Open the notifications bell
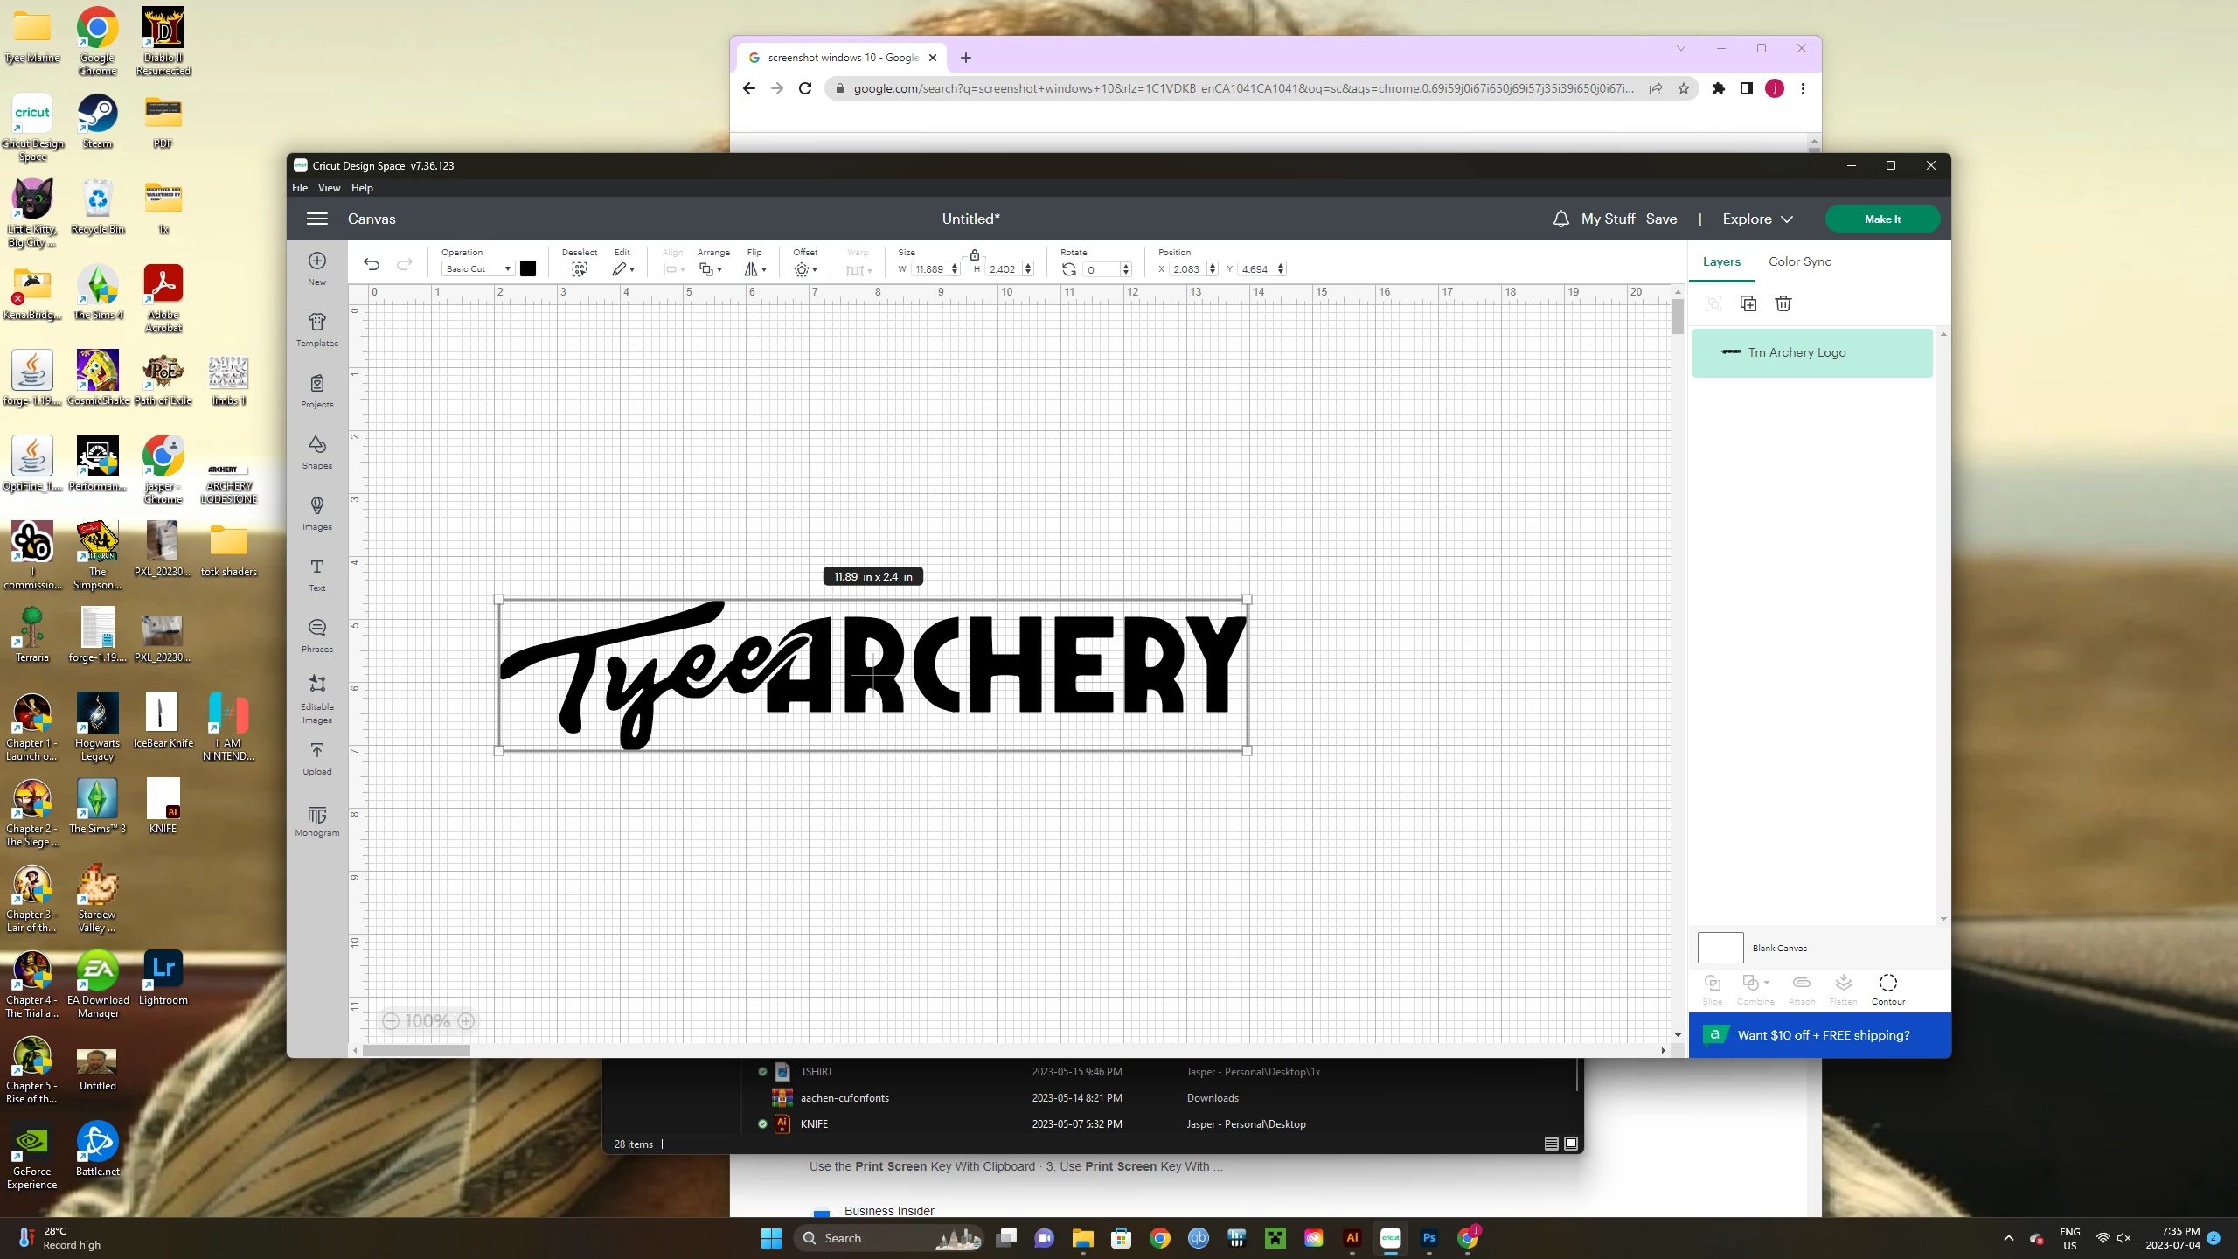2238x1259 pixels. coord(1560,219)
